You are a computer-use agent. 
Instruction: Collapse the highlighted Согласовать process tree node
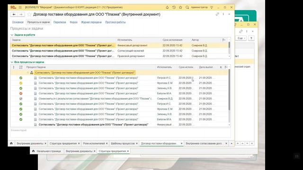click(x=27, y=73)
